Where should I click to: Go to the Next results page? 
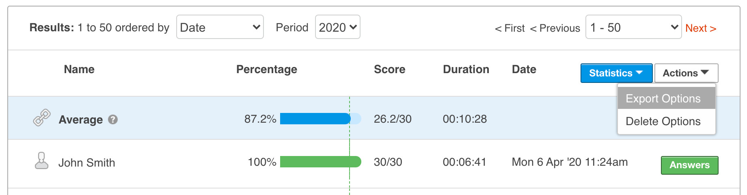700,28
